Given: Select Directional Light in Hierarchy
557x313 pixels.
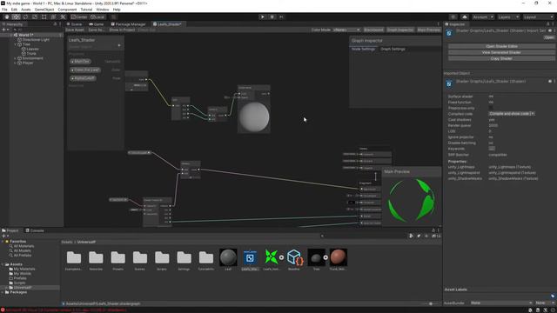Looking at the screenshot, I should pos(36,40).
